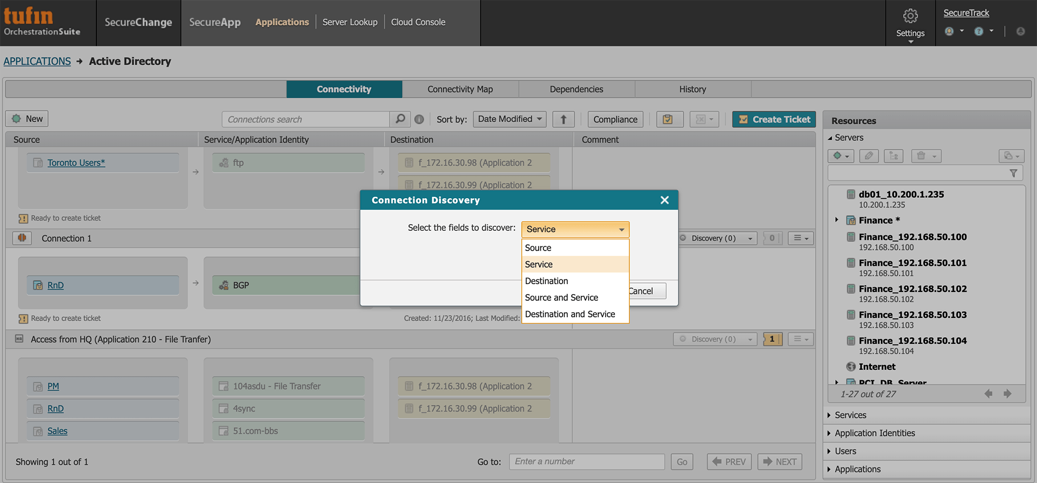Screen dimensions: 1037x483
Task: Click the Go to page number field
Action: tap(587, 461)
